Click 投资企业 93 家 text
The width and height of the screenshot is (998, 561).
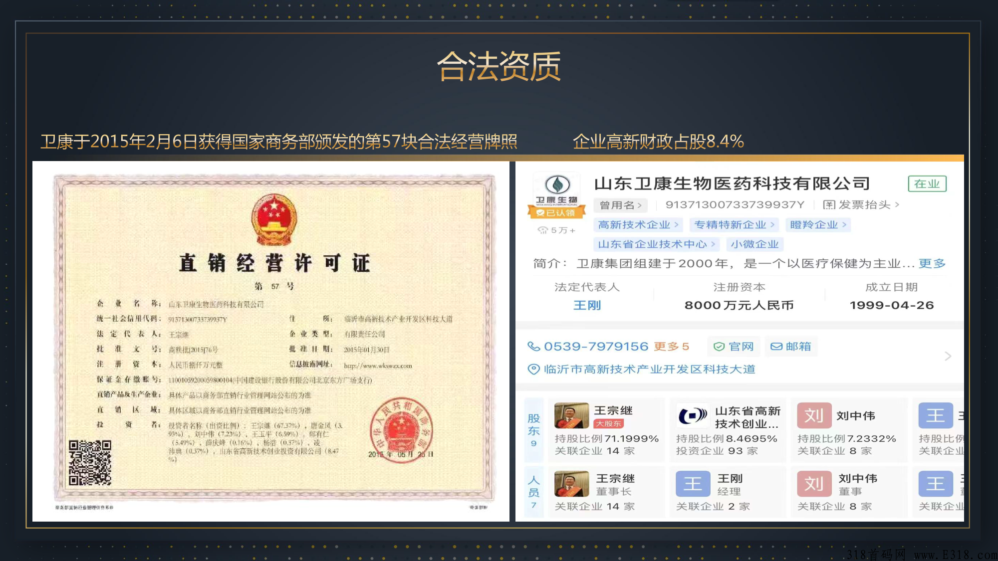717,451
